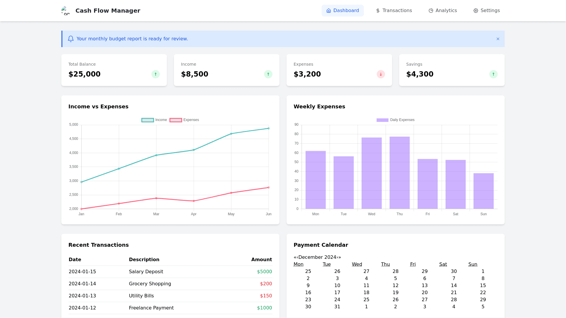This screenshot has width=566, height=318.
Task: Open the Dashboard tab
Action: (343, 11)
